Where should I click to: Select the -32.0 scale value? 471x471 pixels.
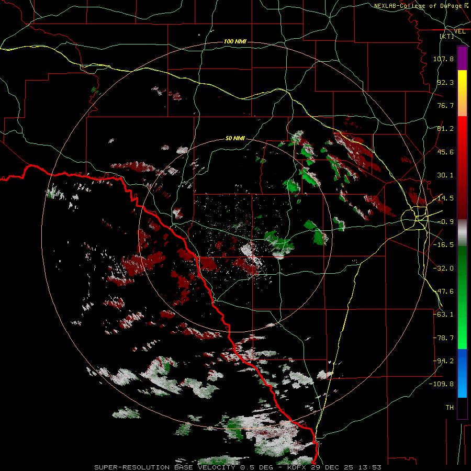tap(443, 268)
